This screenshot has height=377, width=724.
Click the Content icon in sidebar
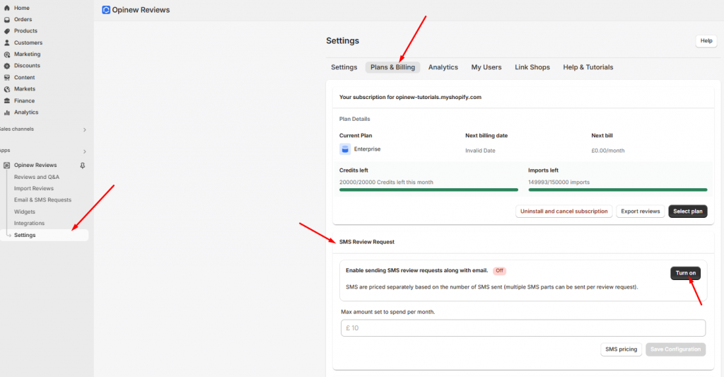click(x=7, y=78)
